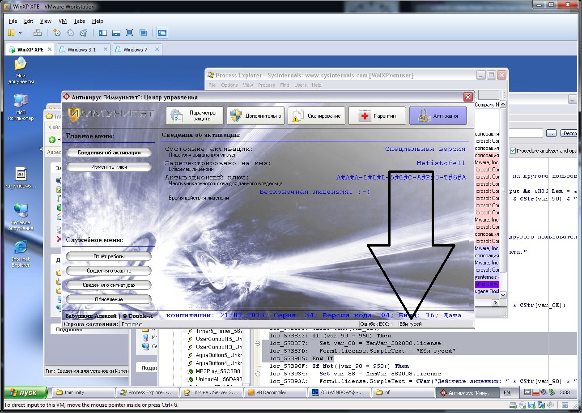Close the WinXP XPE tab
Viewport: 582px width, 413px height.
(49, 50)
